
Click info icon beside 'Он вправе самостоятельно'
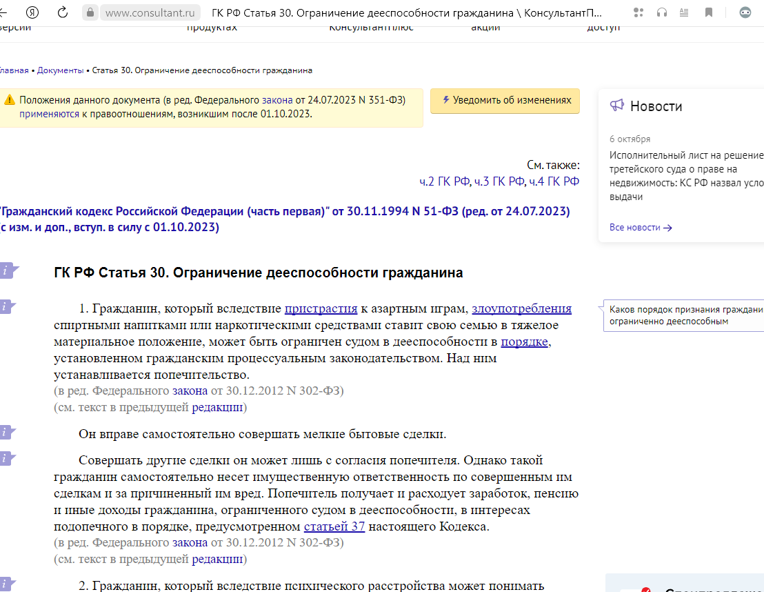click(7, 433)
